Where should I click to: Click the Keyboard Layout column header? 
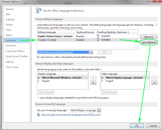(86, 32)
